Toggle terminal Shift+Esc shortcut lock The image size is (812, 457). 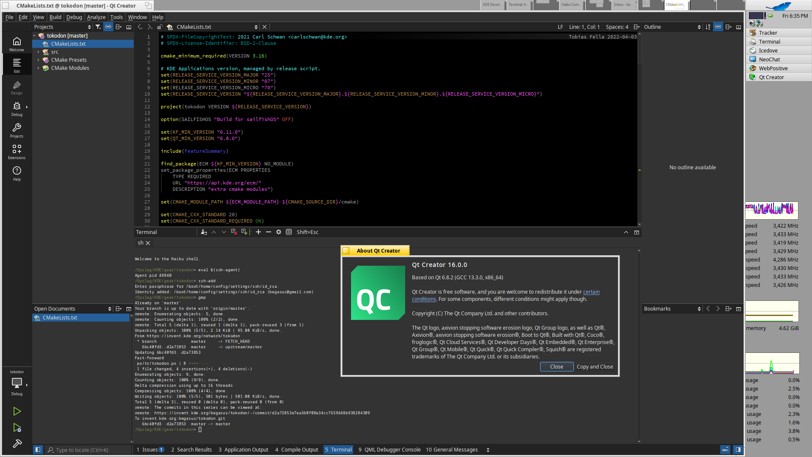[x=289, y=232]
